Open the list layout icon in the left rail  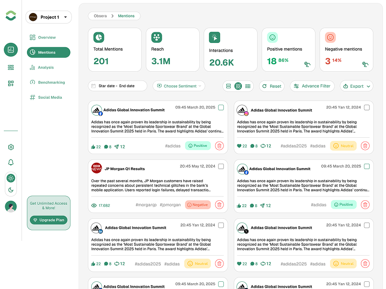point(11,67)
